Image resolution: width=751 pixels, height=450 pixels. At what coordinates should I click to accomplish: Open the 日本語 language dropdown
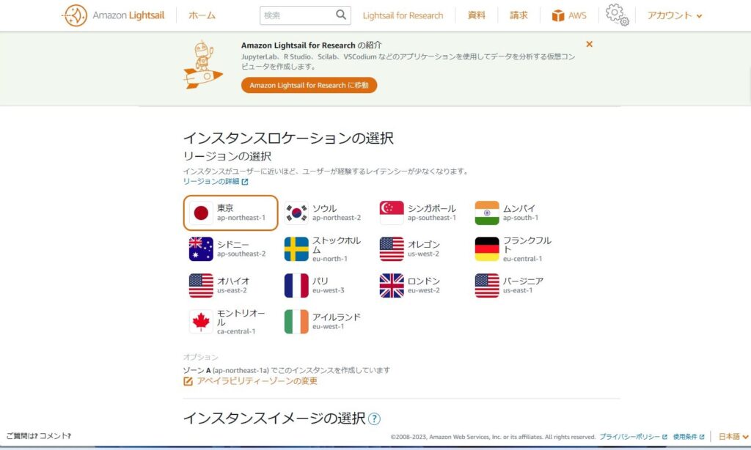733,436
